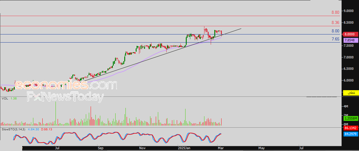Select the red 86.1342 stochastic tag
Screen dimensions: 359x151
(351, 129)
